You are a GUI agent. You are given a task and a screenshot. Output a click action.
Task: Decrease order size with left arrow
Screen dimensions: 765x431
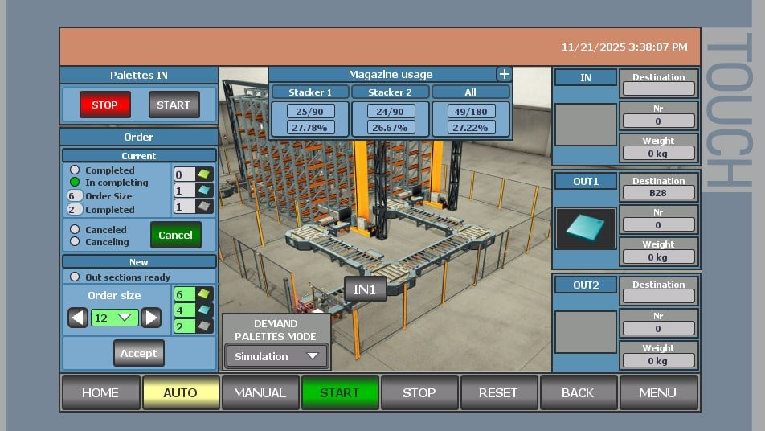tap(78, 318)
